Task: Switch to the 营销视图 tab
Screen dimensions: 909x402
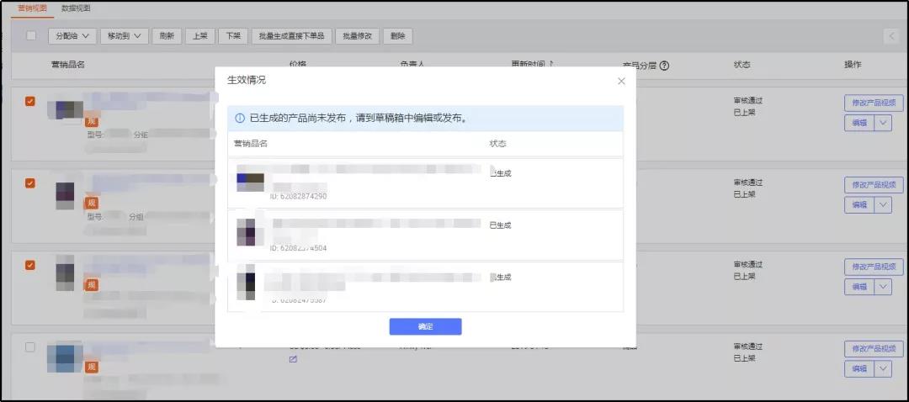Action: tap(33, 8)
